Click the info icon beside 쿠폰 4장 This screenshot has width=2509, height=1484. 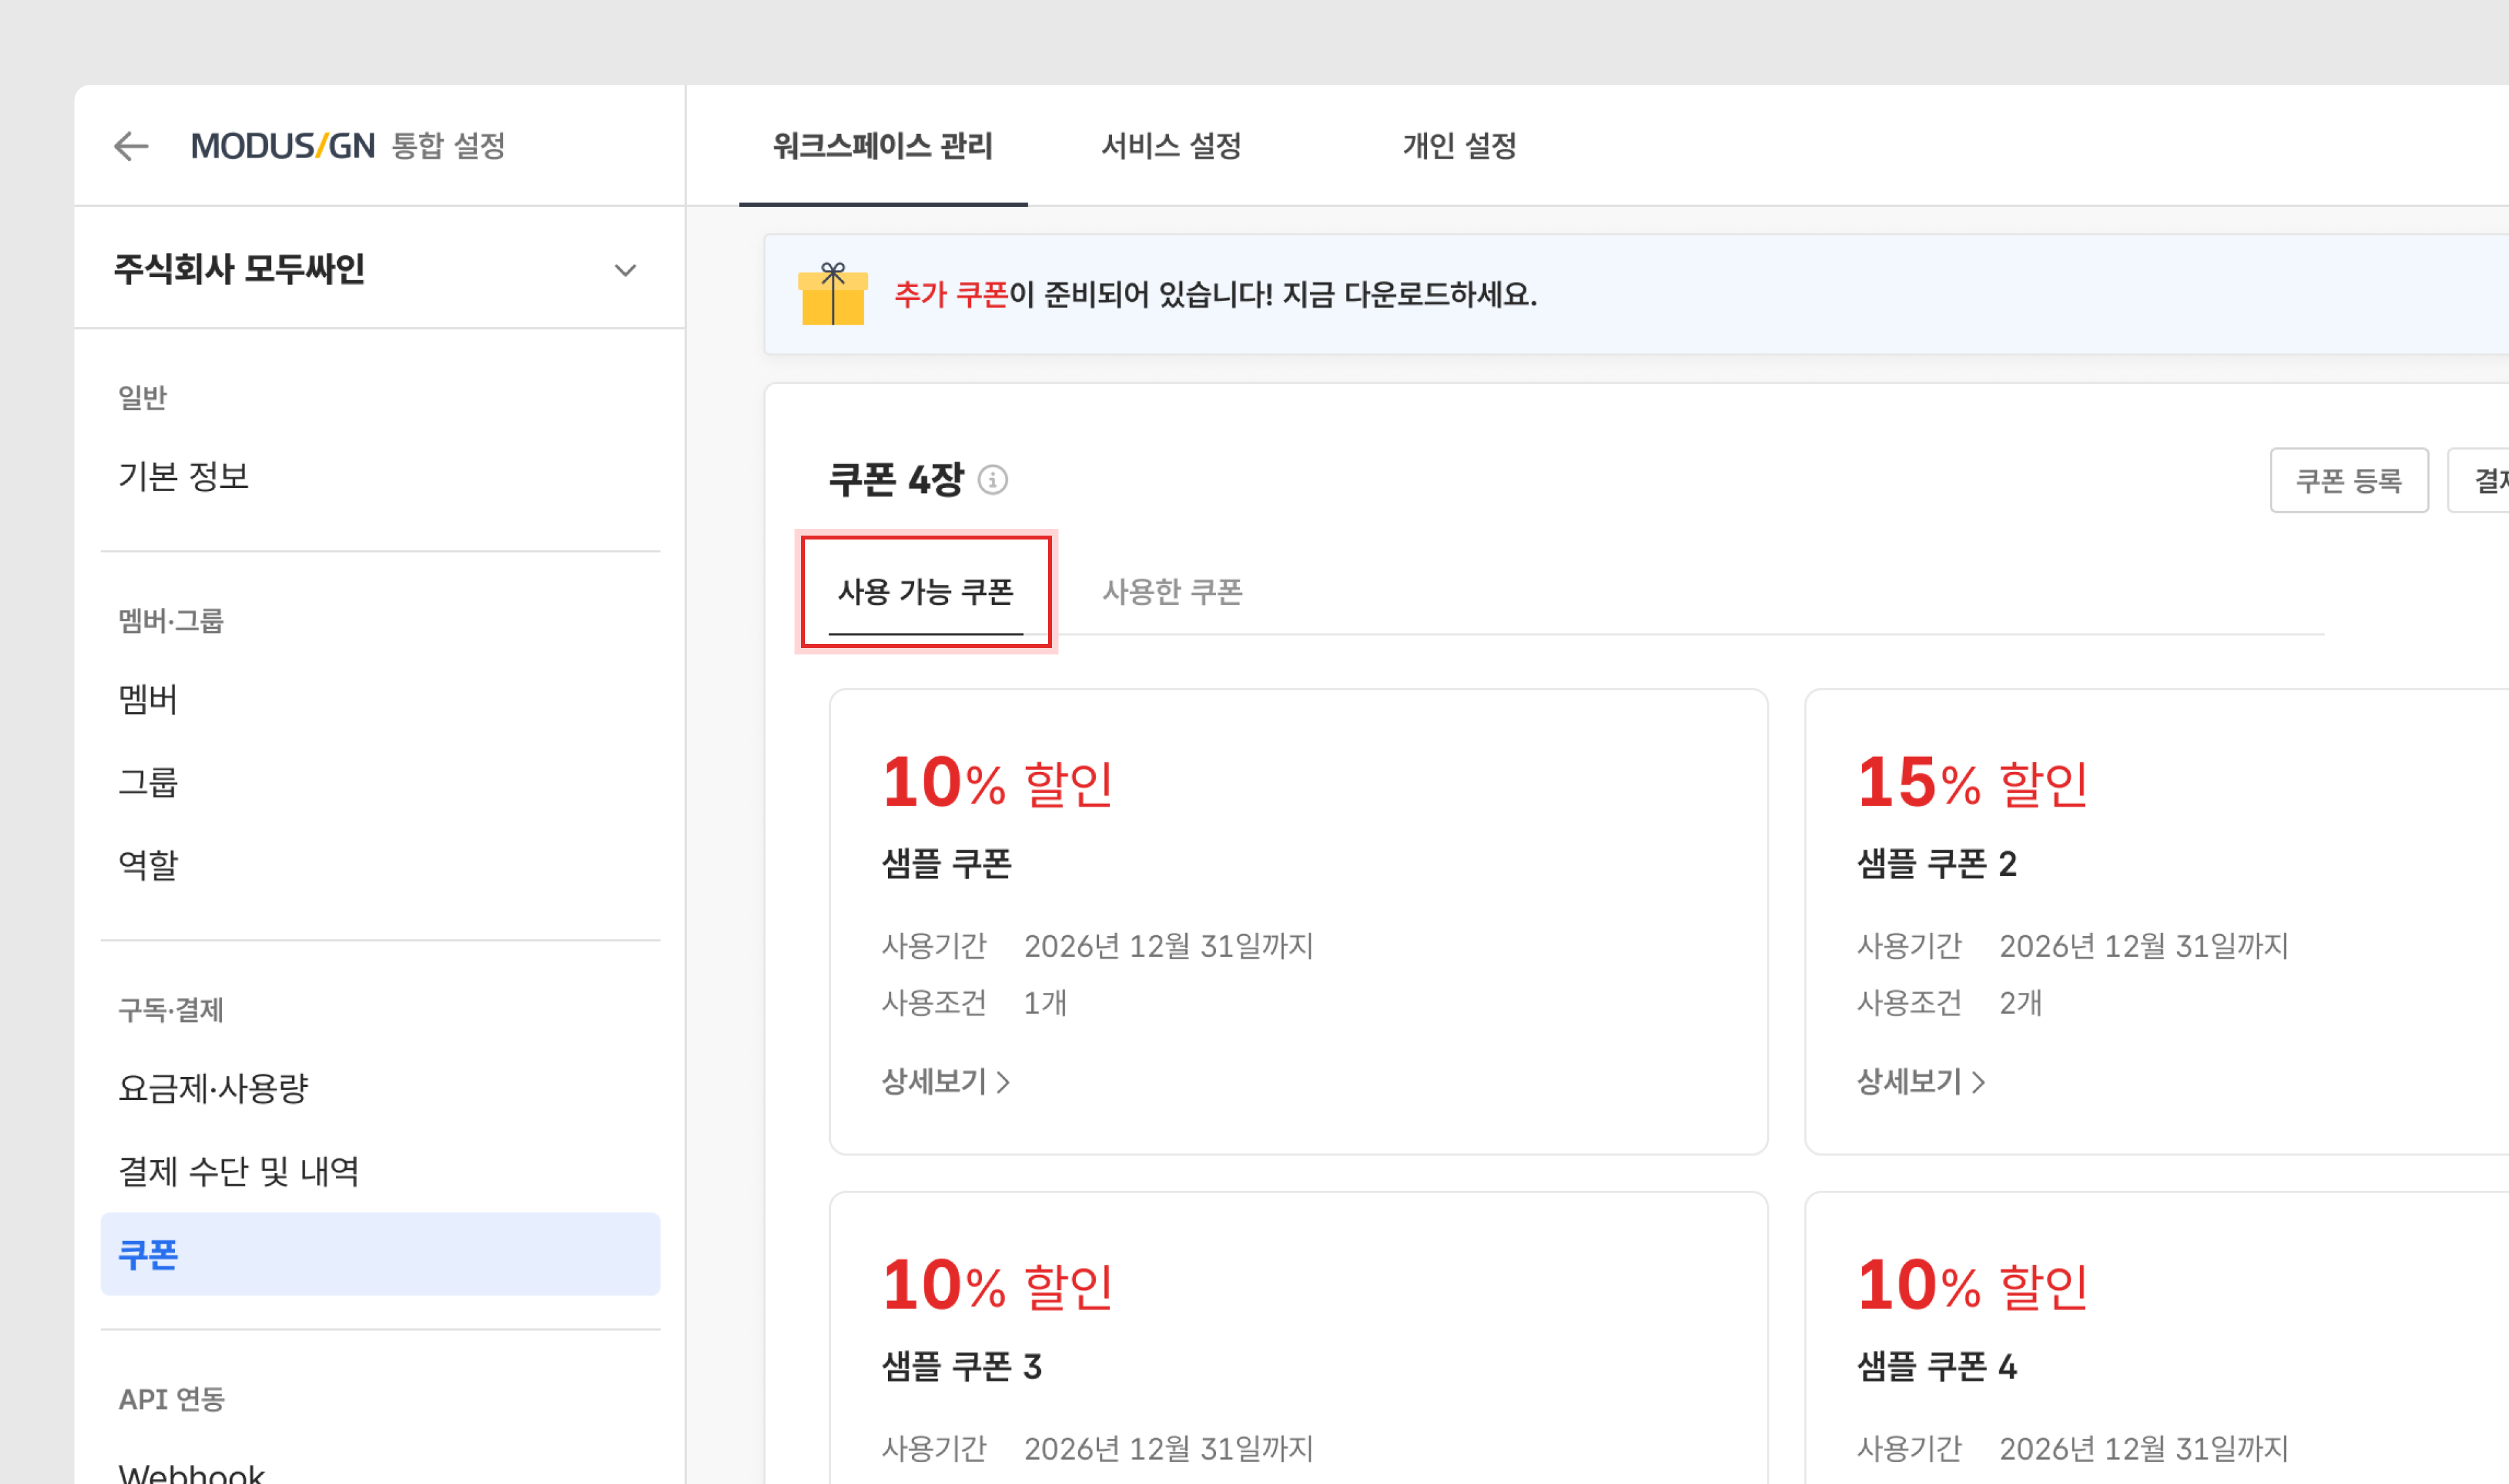point(992,480)
